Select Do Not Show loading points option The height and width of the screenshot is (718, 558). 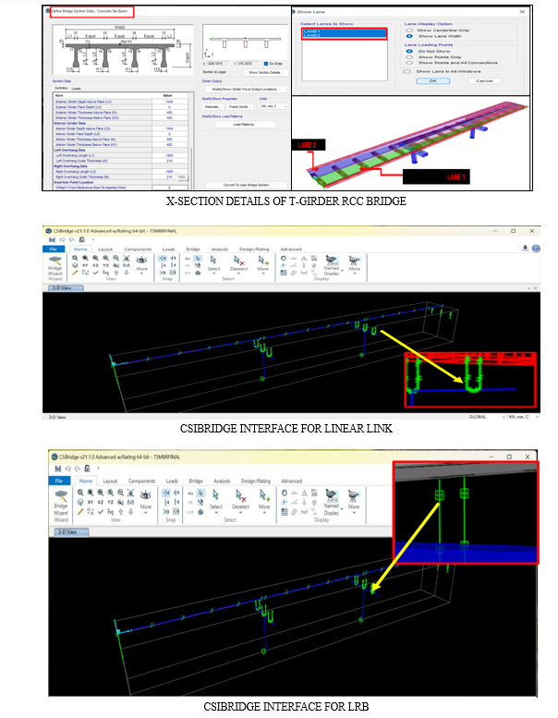click(409, 52)
